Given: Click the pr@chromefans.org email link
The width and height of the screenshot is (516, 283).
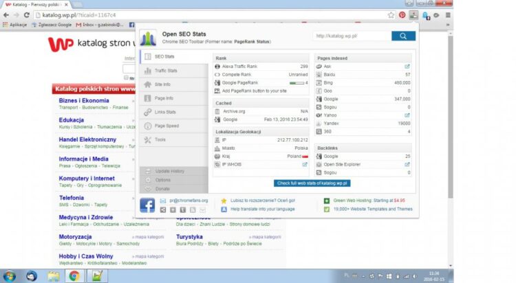Looking at the screenshot, I should 189,201.
